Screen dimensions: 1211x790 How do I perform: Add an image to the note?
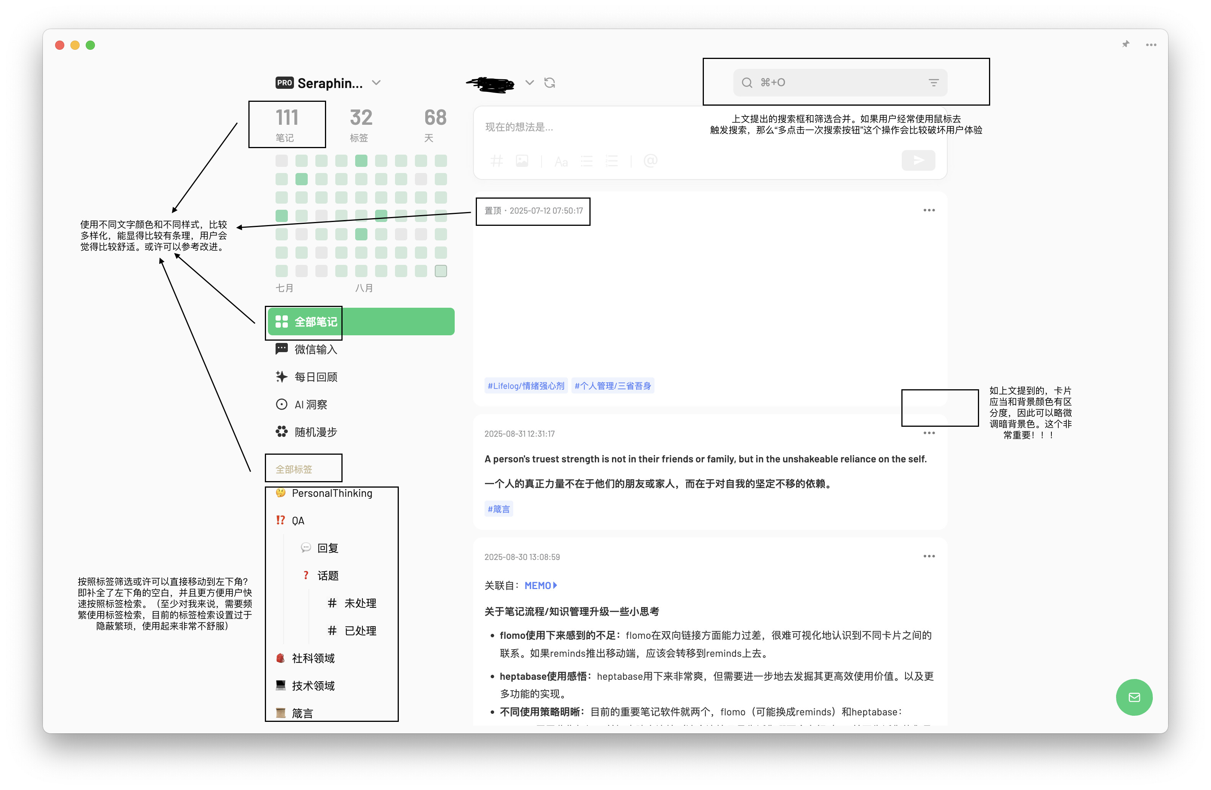522,161
